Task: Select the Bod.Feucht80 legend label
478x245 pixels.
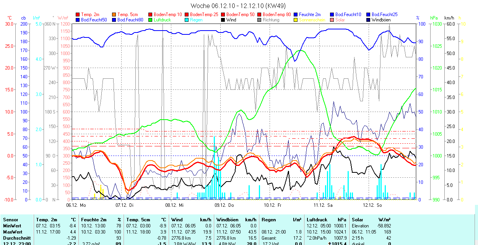Action: tap(130, 19)
